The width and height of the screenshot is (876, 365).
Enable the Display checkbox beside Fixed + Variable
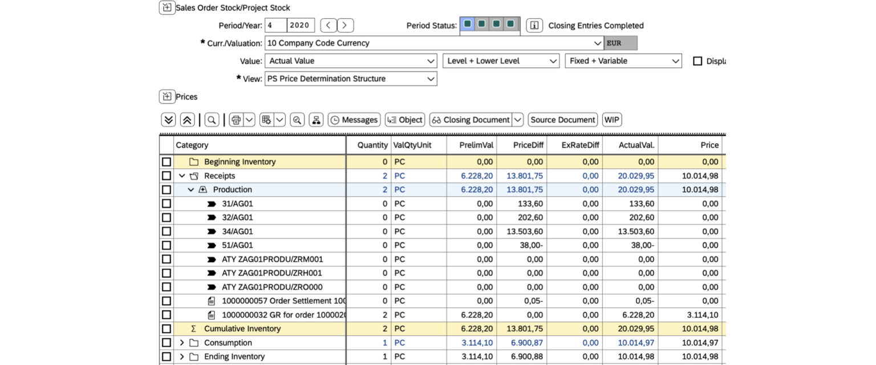[696, 61]
